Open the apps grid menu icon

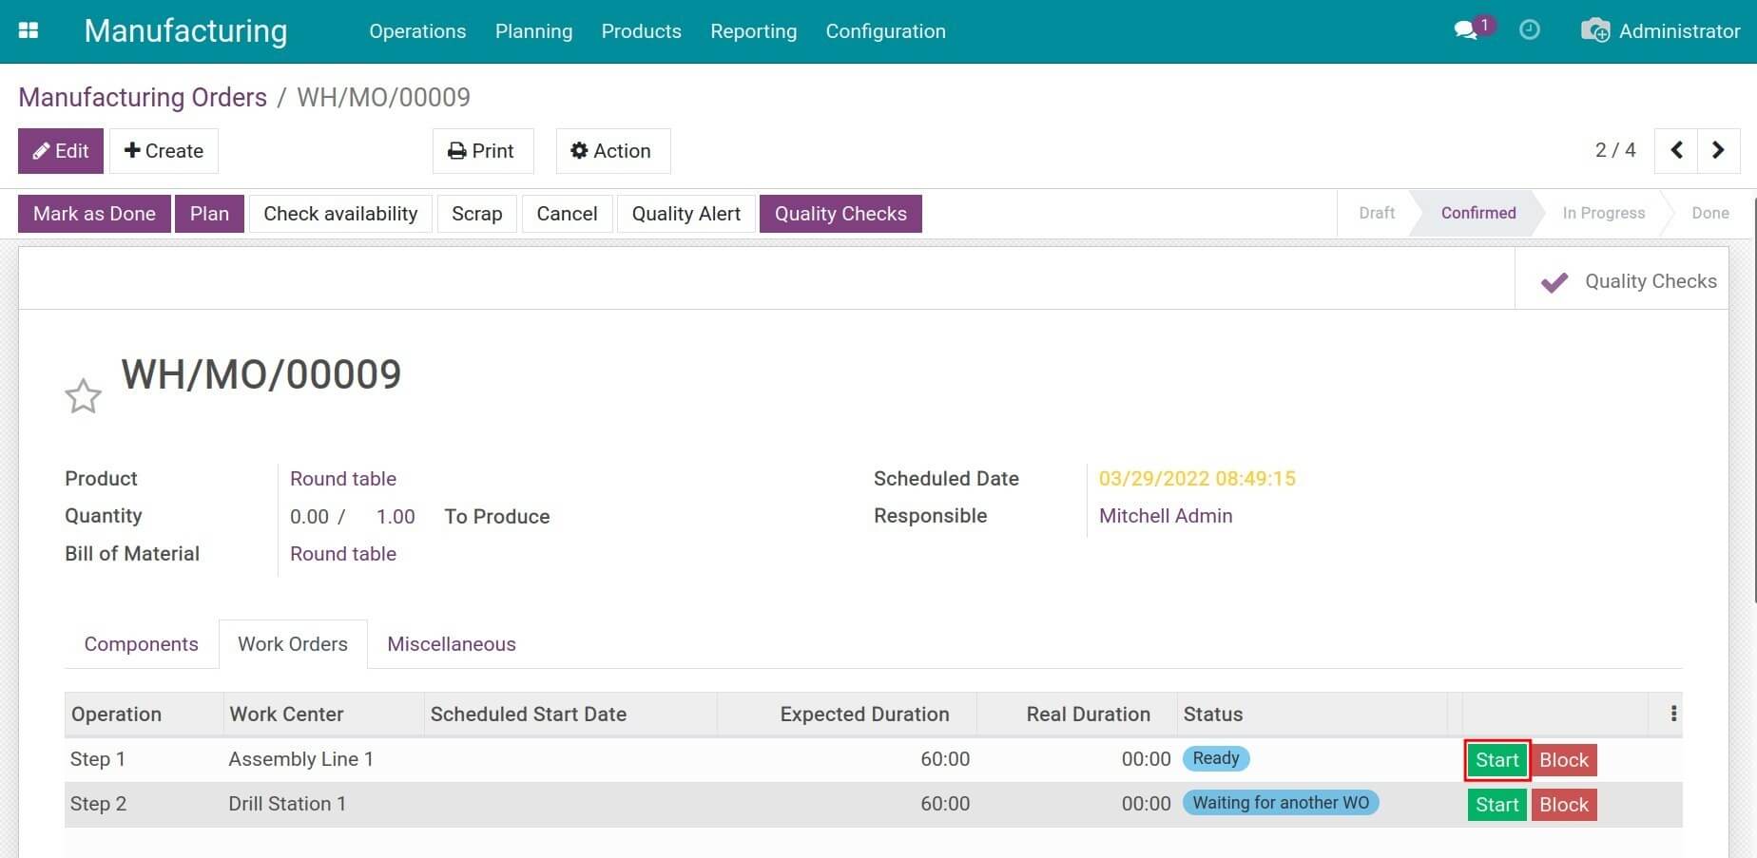coord(29,30)
